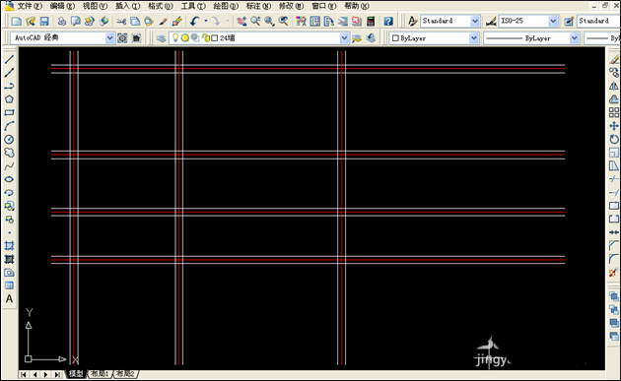Open the 格式 (Format) menu
The height and width of the screenshot is (381, 621).
[x=161, y=6]
